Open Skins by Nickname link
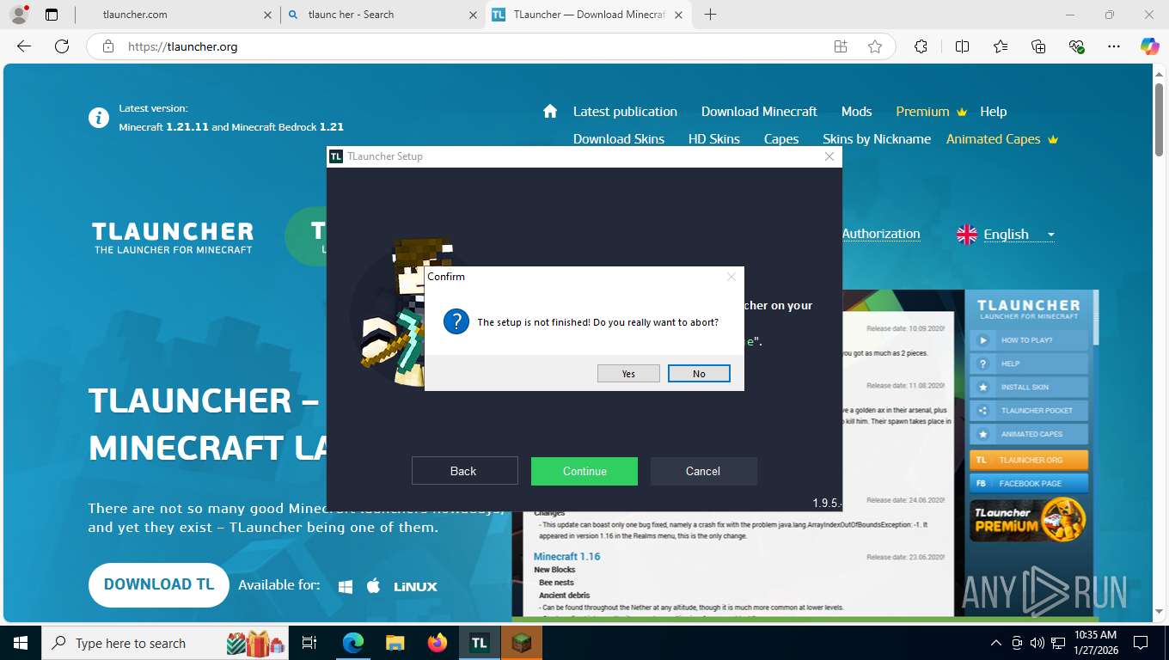 coord(877,139)
